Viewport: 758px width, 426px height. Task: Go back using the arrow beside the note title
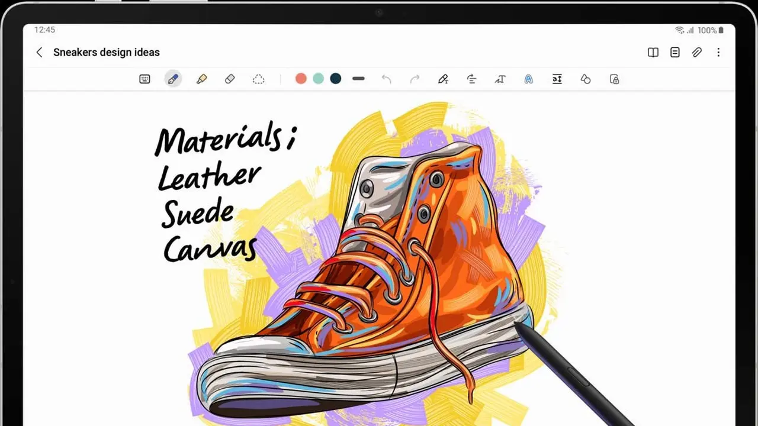click(x=39, y=52)
